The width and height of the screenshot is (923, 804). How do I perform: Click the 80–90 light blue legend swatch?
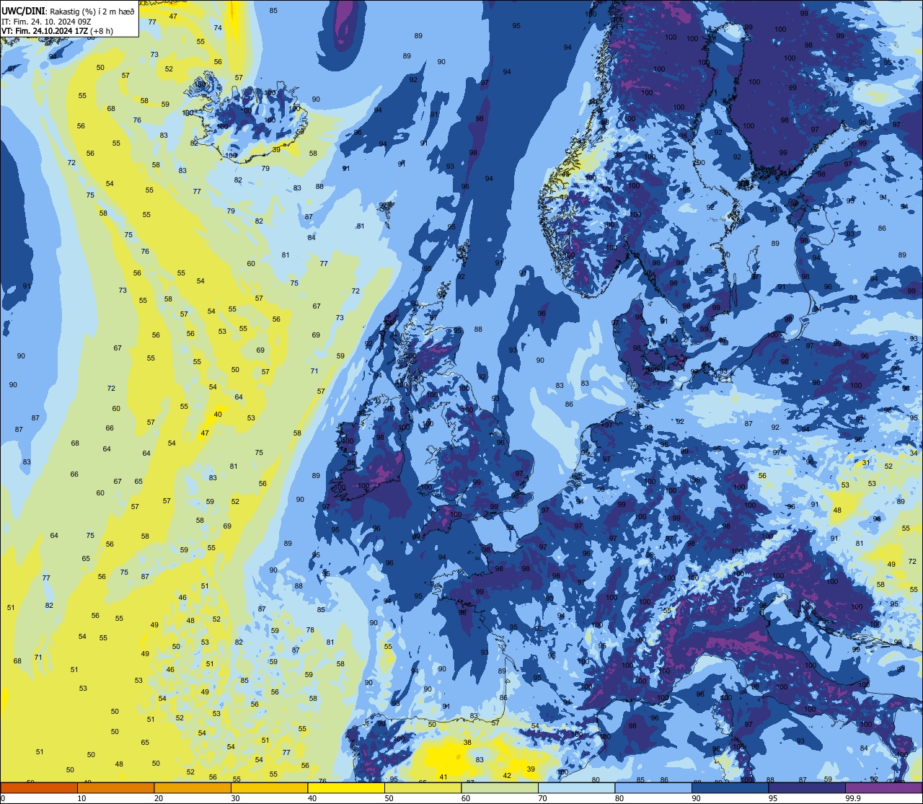[x=653, y=787]
